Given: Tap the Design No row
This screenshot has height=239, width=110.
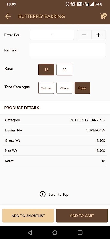Looking at the screenshot, I should 55,130.
